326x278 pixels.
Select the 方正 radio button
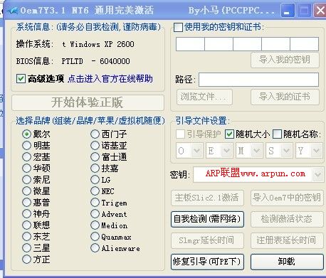click(x=26, y=260)
